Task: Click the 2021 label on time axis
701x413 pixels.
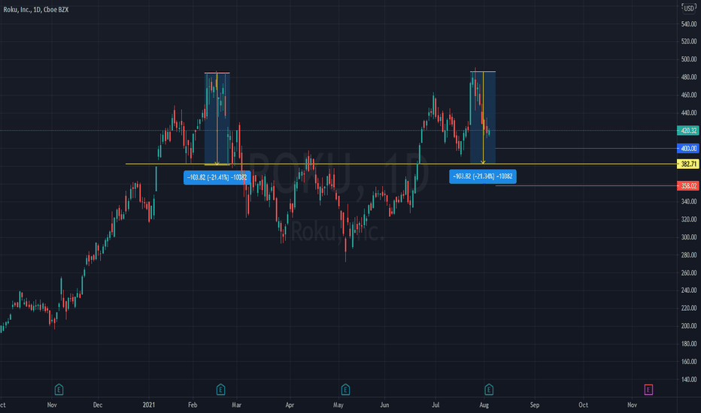Action: click(149, 405)
